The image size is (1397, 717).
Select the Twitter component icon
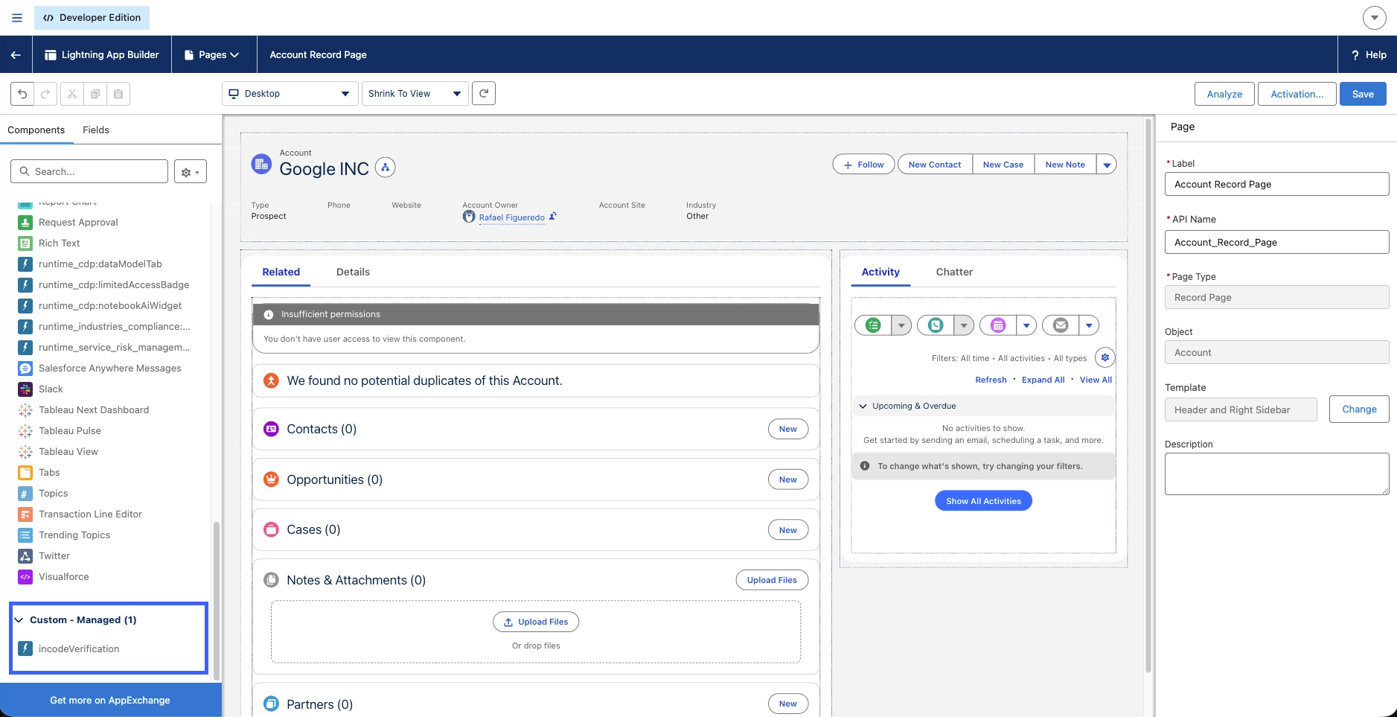25,556
